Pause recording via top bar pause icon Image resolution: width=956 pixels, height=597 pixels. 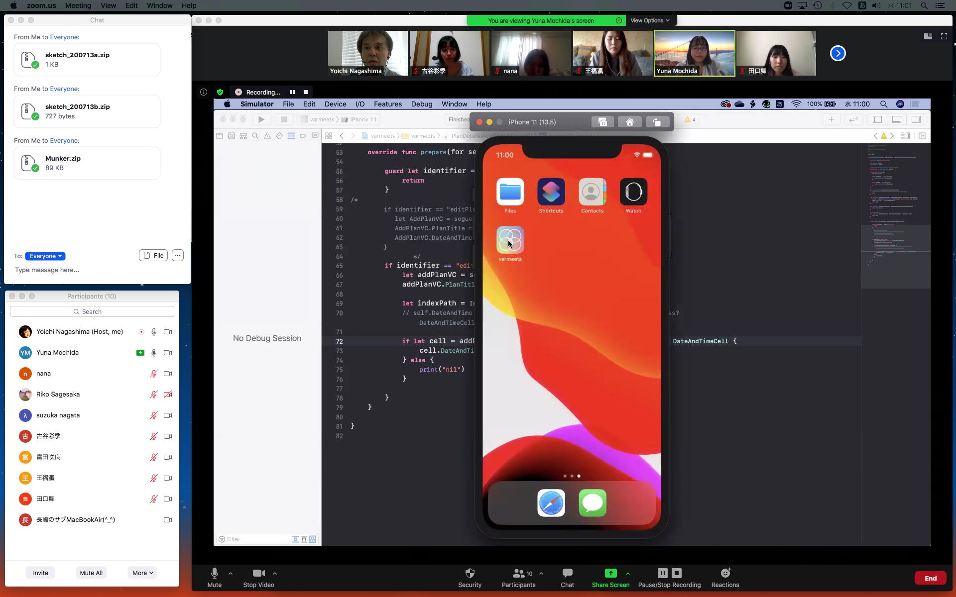point(292,92)
